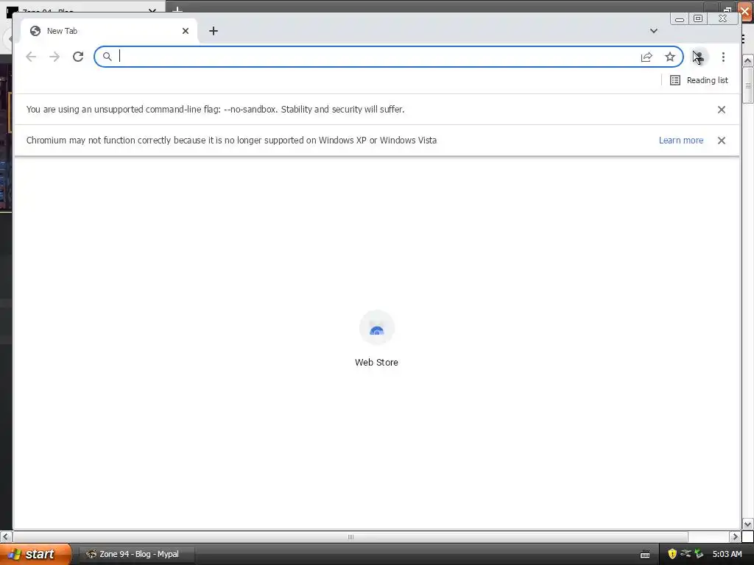Bookmark this tab with the star icon
The image size is (754, 565).
[x=670, y=57]
